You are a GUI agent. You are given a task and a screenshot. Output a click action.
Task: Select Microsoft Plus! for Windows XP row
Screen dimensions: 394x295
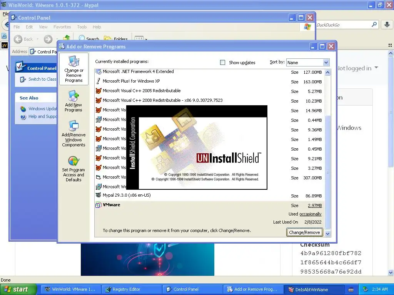pyautogui.click(x=210, y=81)
